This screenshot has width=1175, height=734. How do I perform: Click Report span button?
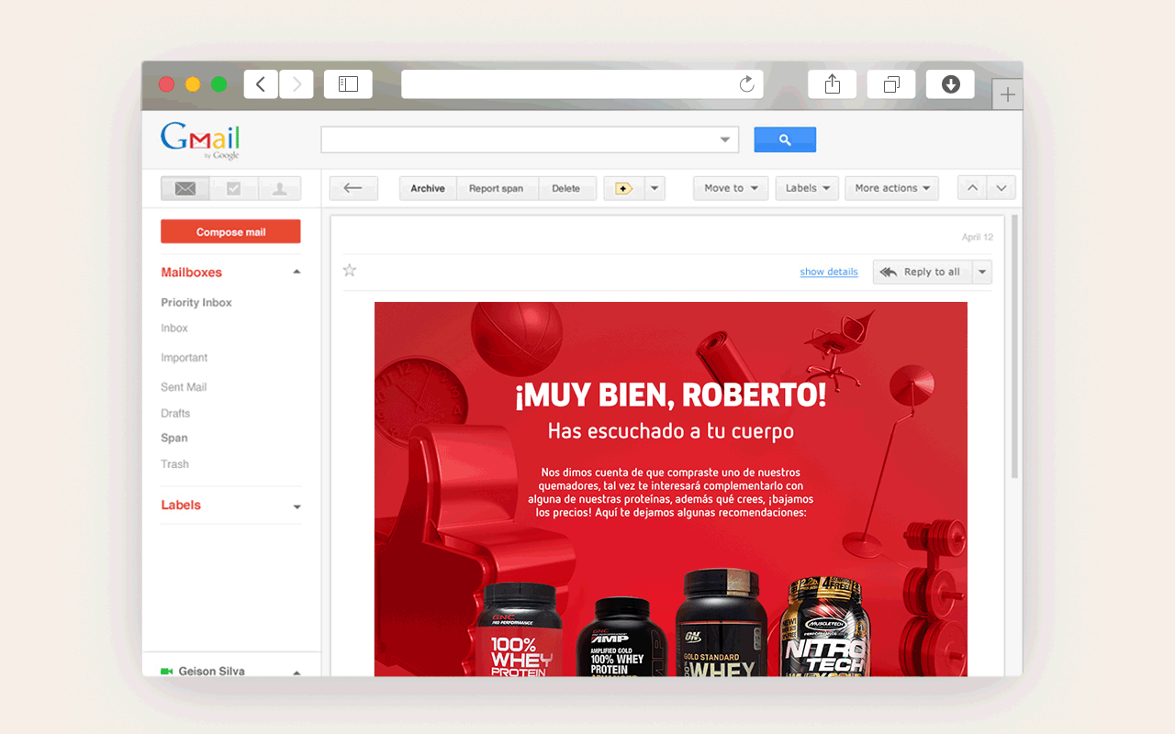point(497,188)
